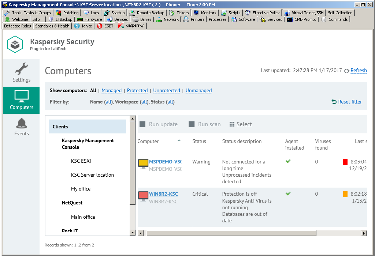Open the Name filter dropdown
Viewport: 375px width, 256px height.
tap(108, 102)
